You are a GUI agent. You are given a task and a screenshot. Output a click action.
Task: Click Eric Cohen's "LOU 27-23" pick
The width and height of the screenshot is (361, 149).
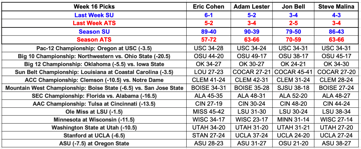209,72
